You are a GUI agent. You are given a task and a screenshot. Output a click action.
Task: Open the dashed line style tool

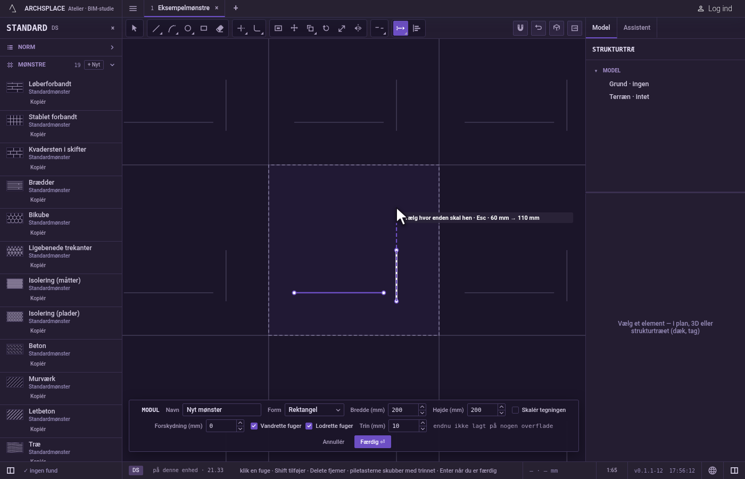pos(379,28)
